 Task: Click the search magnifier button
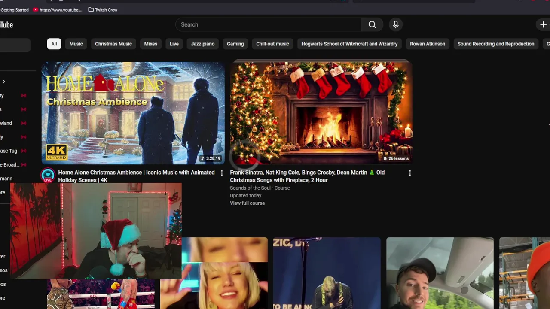(x=372, y=24)
